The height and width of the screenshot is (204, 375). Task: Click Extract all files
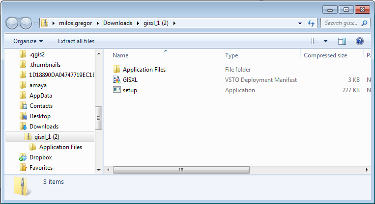coord(76,41)
